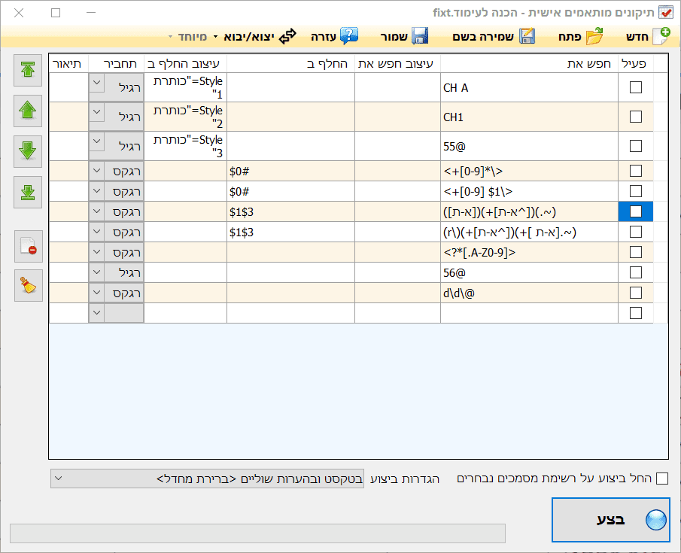Click the CH1 search cell
The width and height of the screenshot is (681, 553).
[x=530, y=117]
